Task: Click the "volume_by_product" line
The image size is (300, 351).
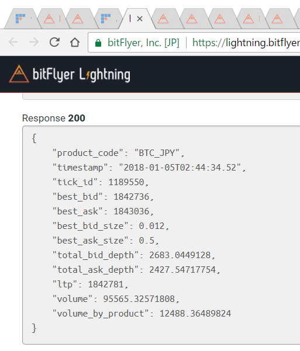Action: pyautogui.click(x=142, y=314)
